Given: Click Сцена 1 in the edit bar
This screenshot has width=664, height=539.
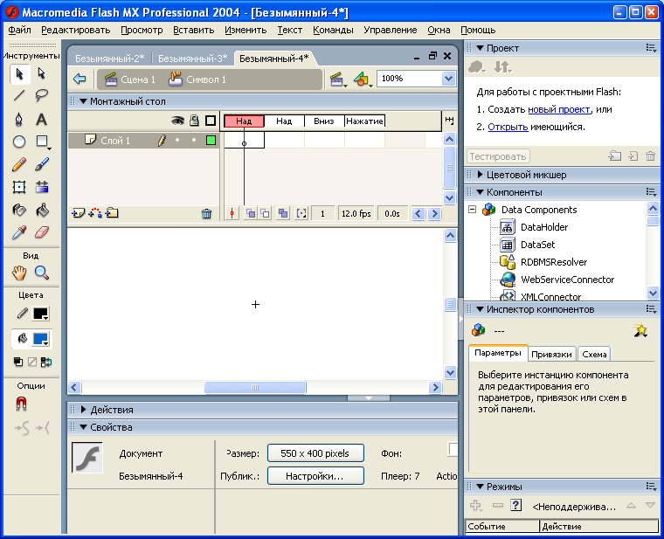Looking at the screenshot, I should coord(130,79).
